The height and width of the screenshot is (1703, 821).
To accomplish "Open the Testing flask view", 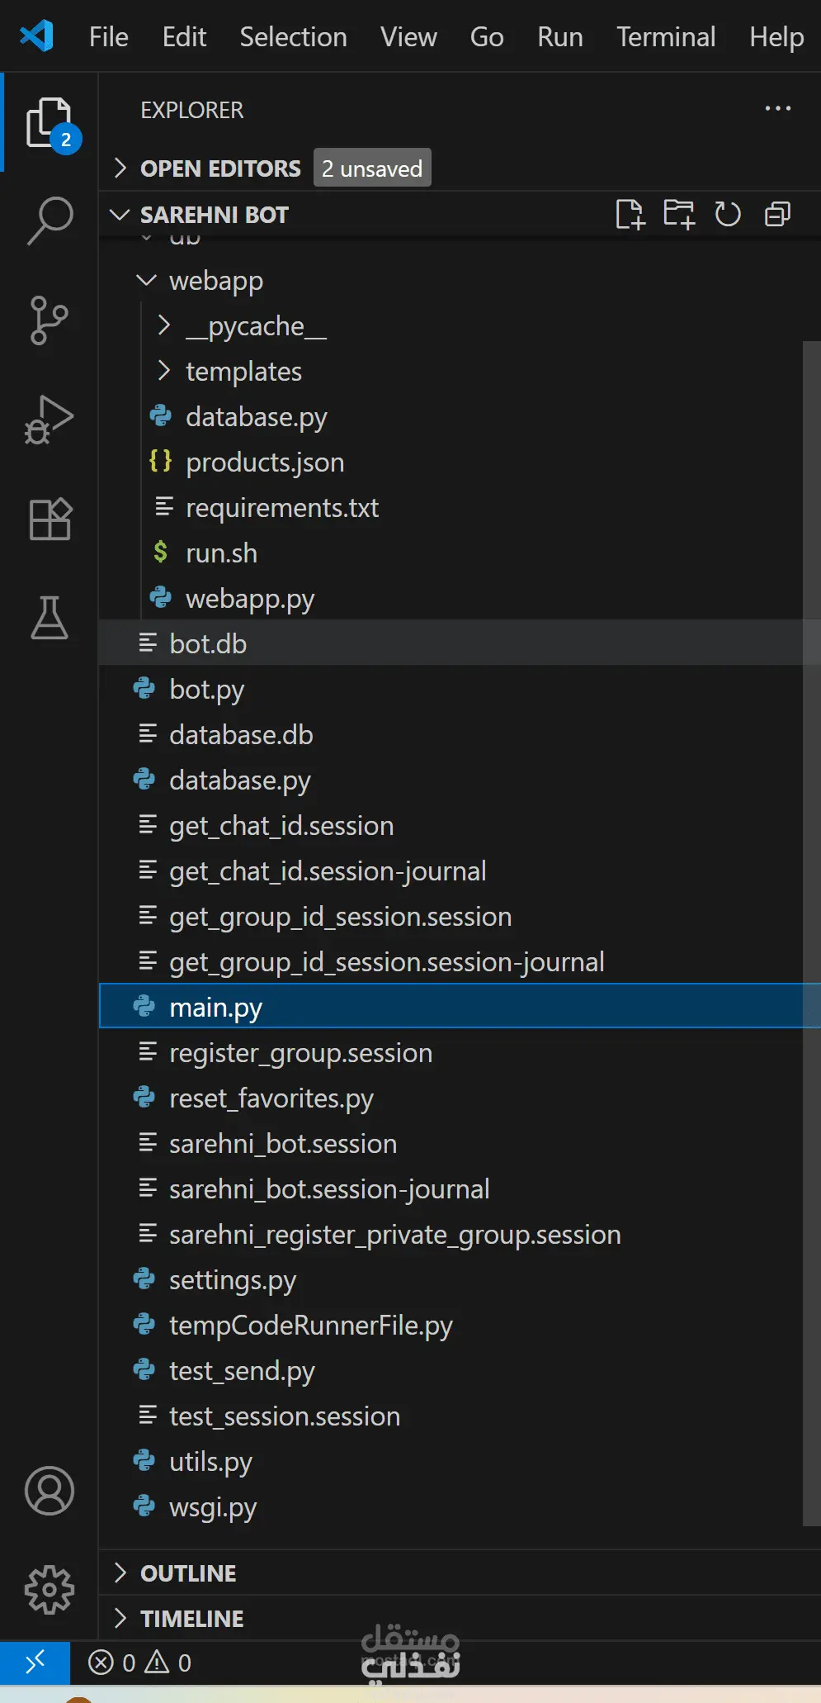I will tap(50, 619).
